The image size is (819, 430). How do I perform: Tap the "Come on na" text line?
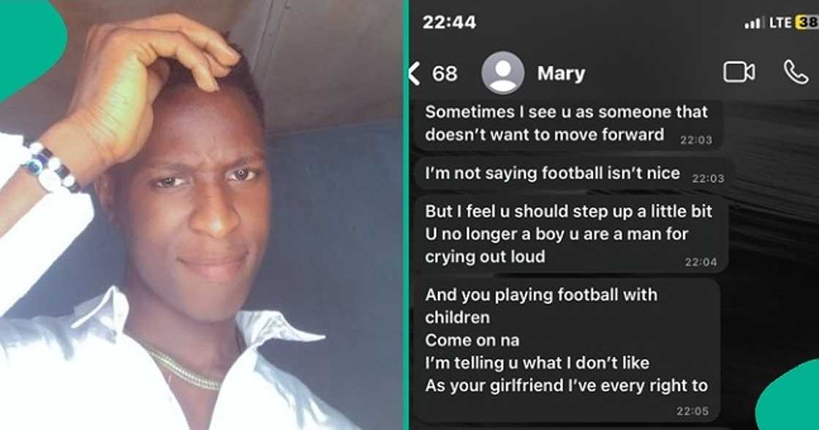point(472,341)
